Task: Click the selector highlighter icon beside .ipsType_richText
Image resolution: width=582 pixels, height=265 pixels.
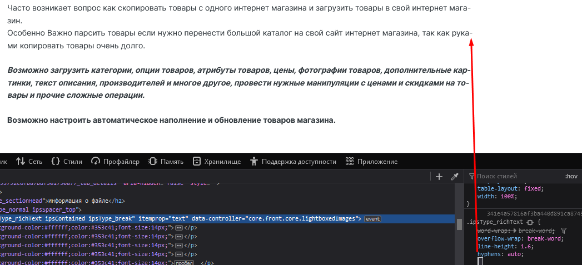Action: point(530,222)
